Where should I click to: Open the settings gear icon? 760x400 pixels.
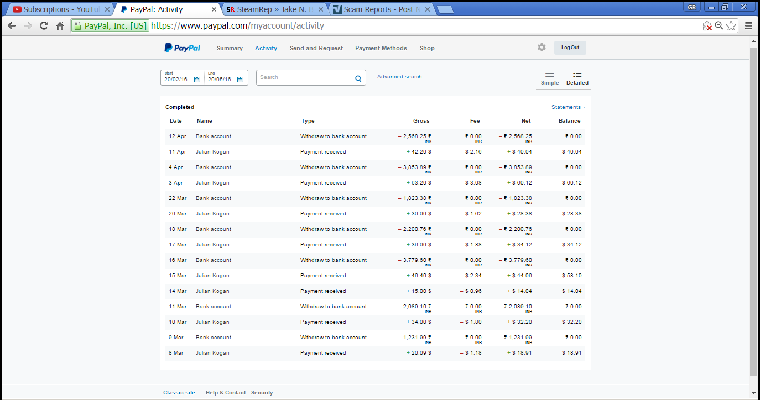[542, 48]
